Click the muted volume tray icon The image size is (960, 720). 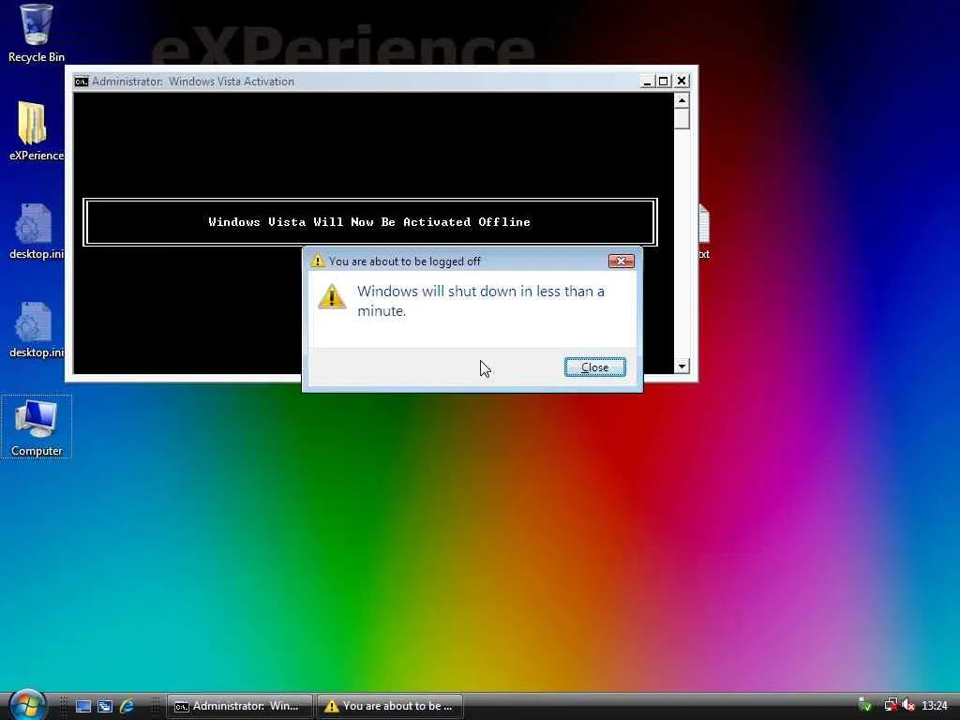coord(907,705)
